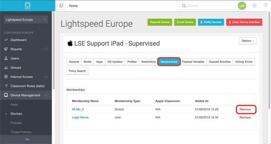Image resolution: width=271 pixels, height=144 pixels.
Task: Switch to the General tab
Action: click(74, 62)
